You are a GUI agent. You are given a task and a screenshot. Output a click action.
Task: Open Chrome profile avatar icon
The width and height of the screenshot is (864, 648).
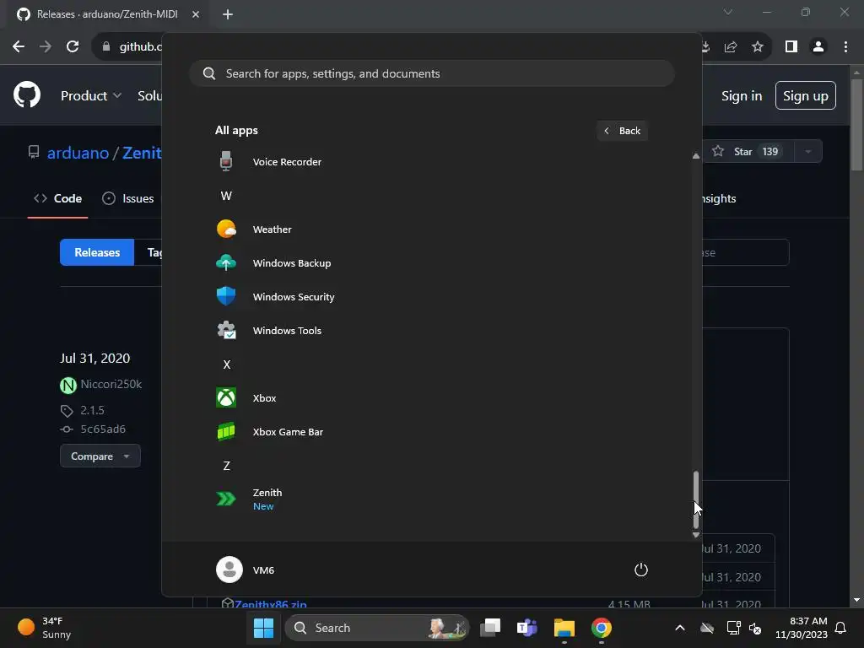coord(818,47)
